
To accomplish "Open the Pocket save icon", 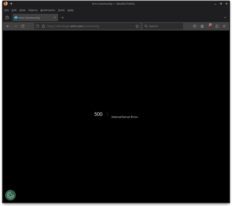I will [195, 26].
